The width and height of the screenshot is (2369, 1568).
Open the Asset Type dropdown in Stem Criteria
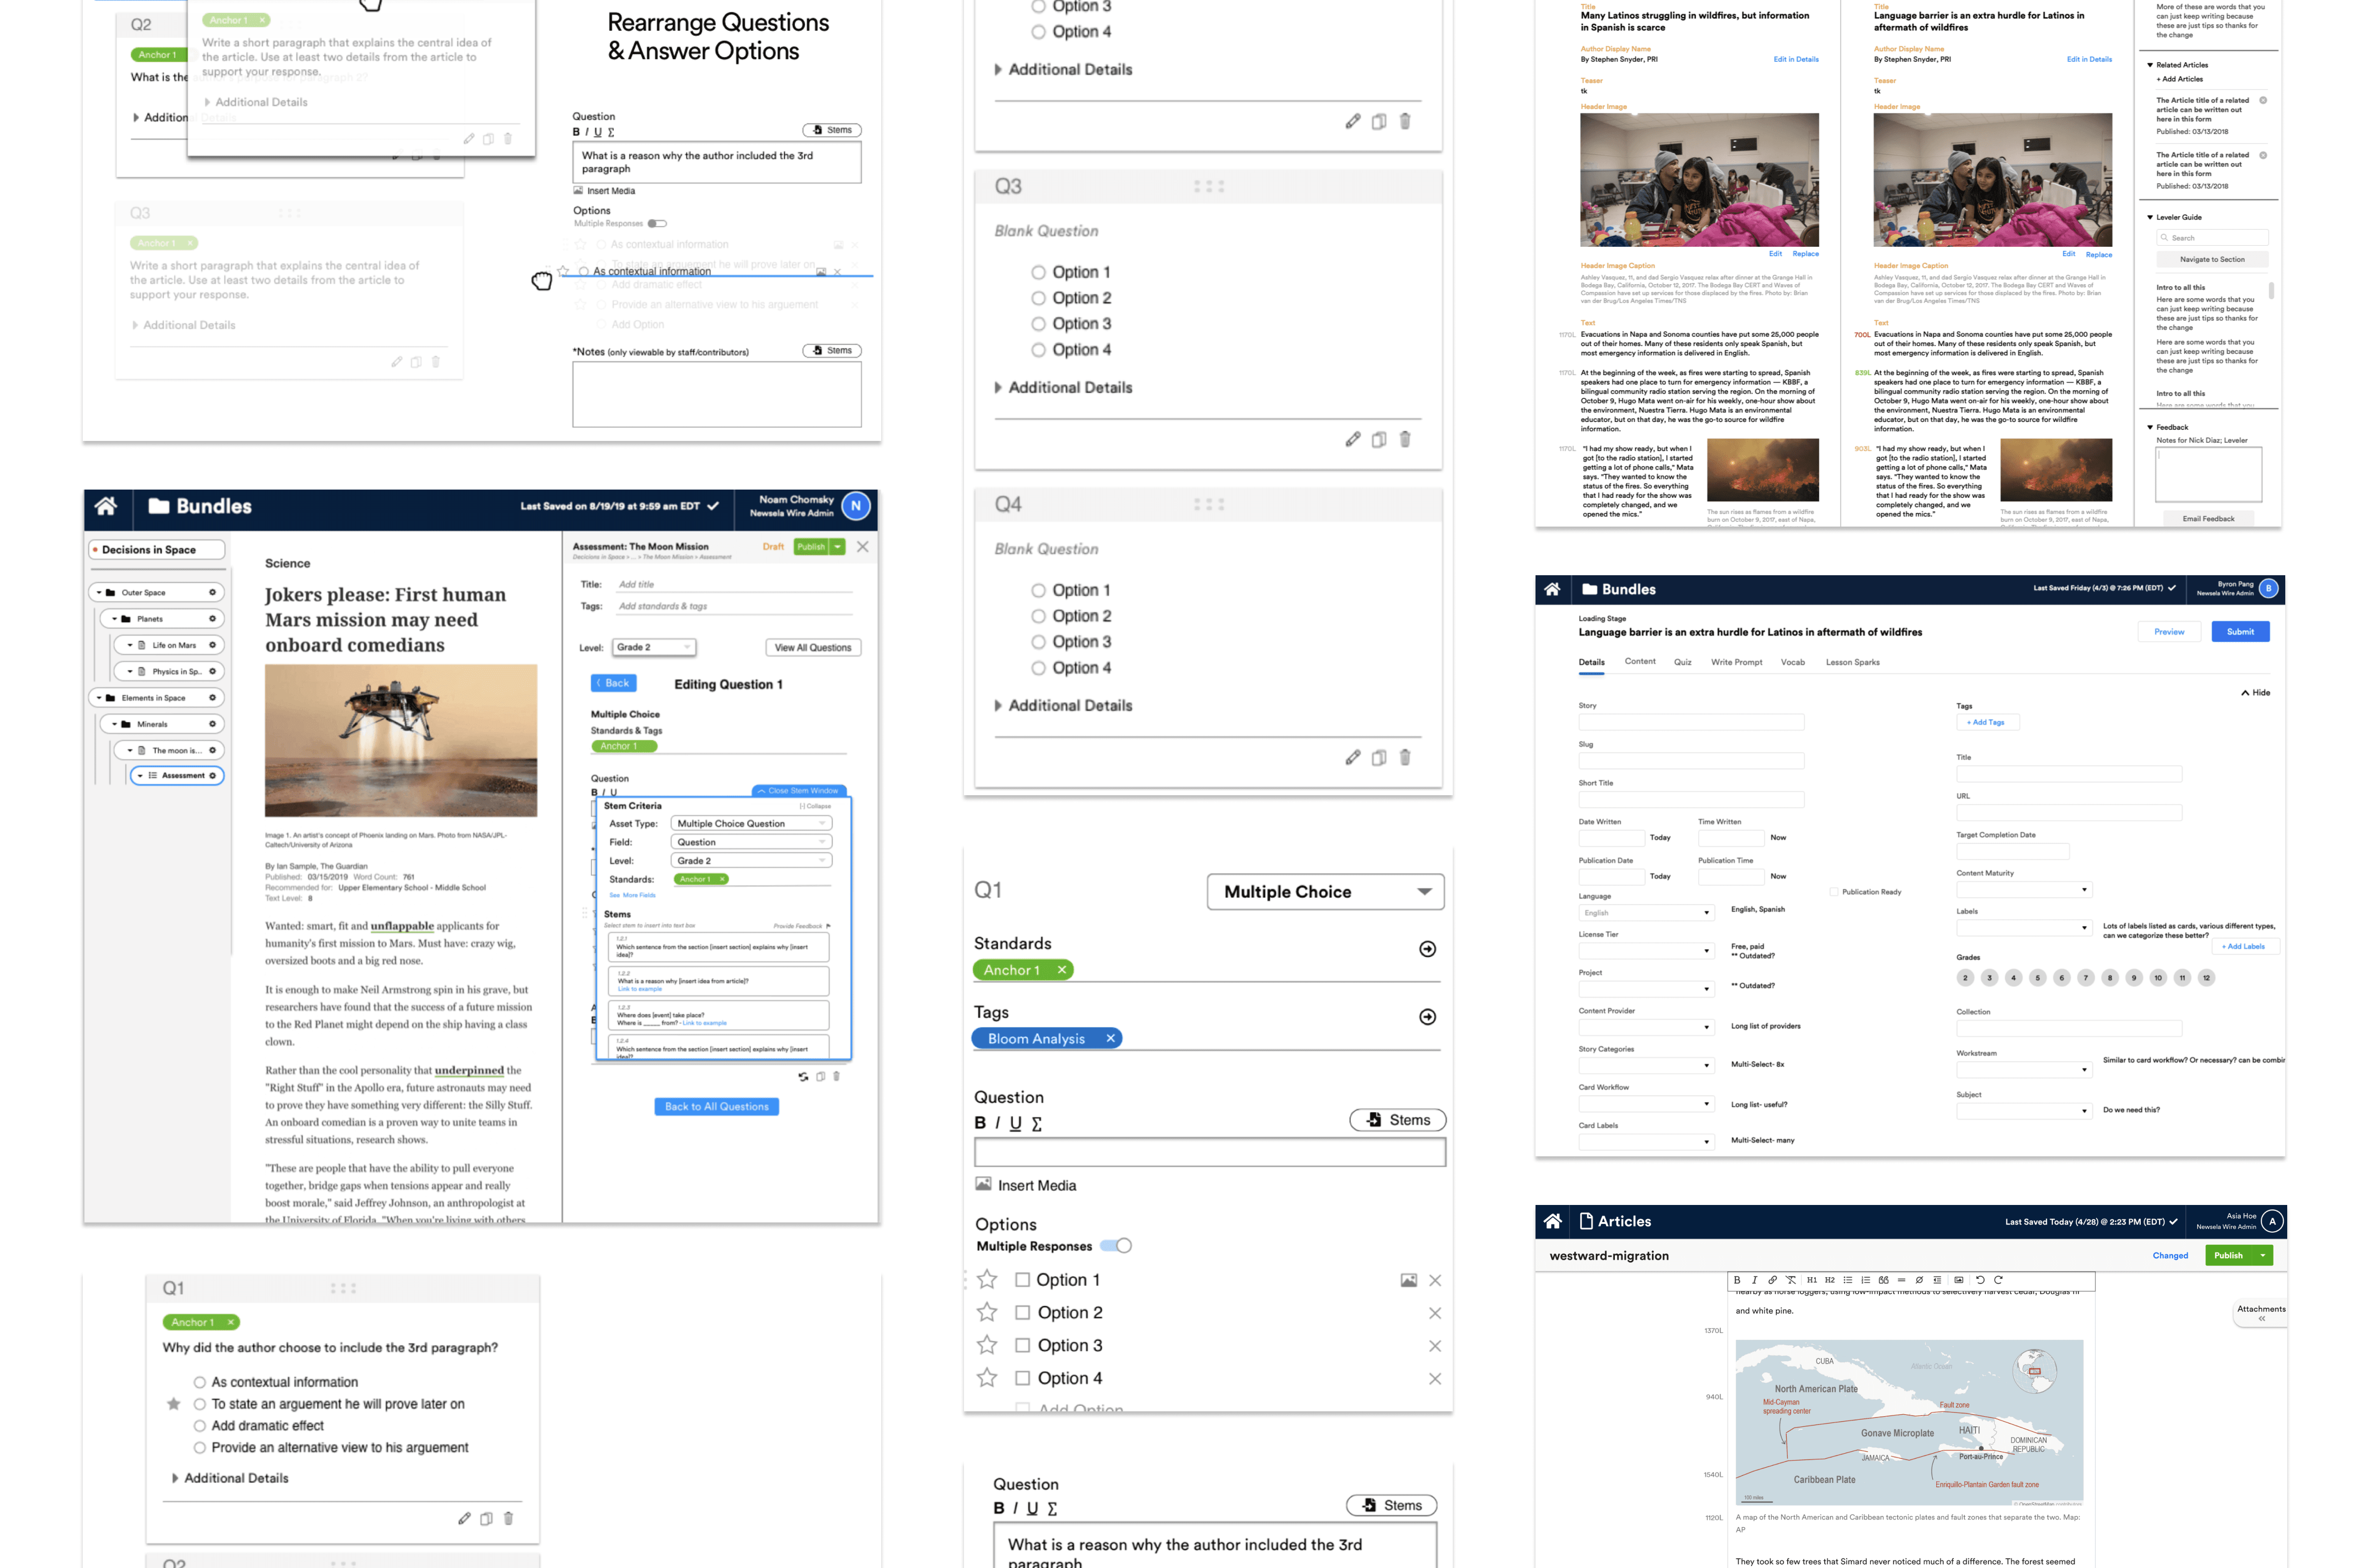pyautogui.click(x=750, y=823)
